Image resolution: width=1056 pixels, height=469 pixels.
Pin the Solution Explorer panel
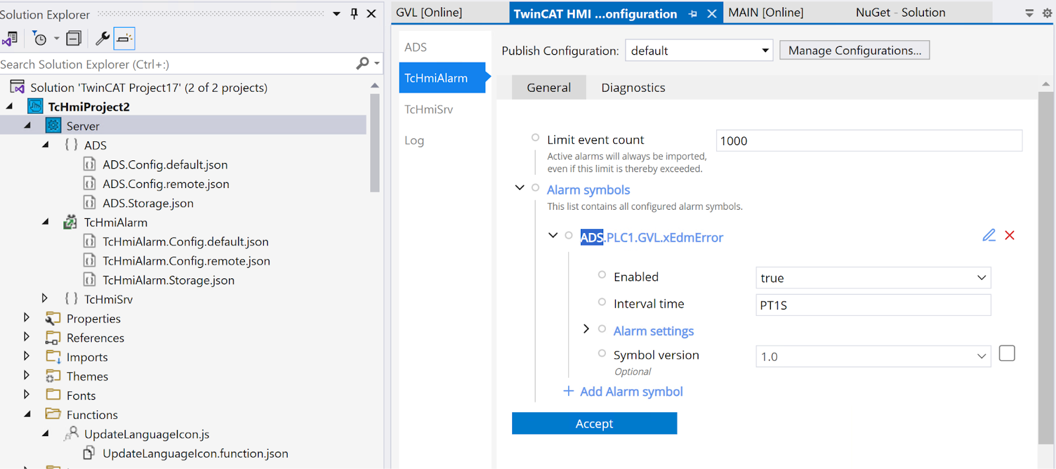pos(354,13)
